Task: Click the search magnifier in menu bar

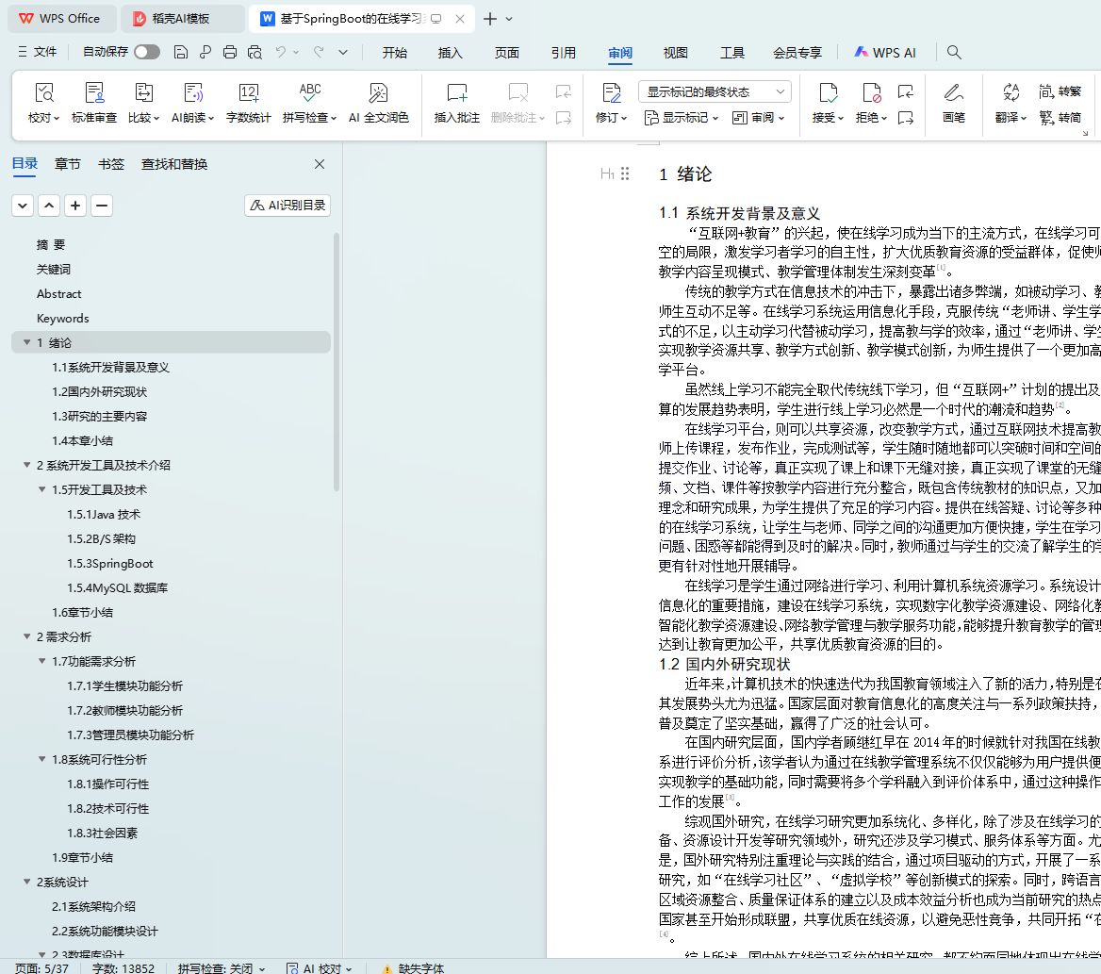Action: 954,53
